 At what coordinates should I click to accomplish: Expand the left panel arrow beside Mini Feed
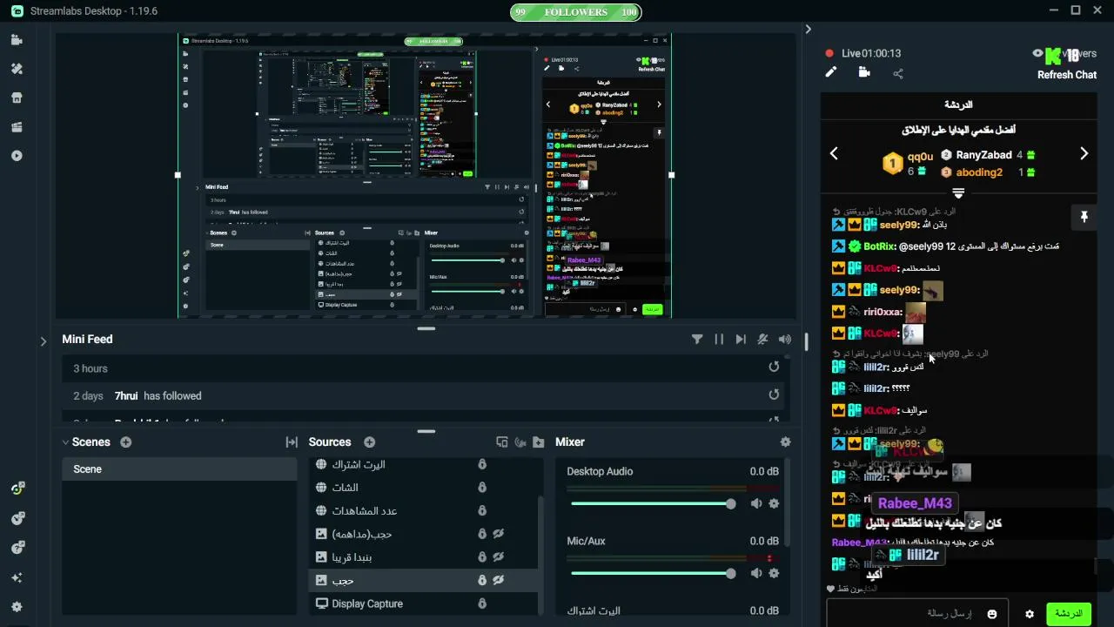44,341
